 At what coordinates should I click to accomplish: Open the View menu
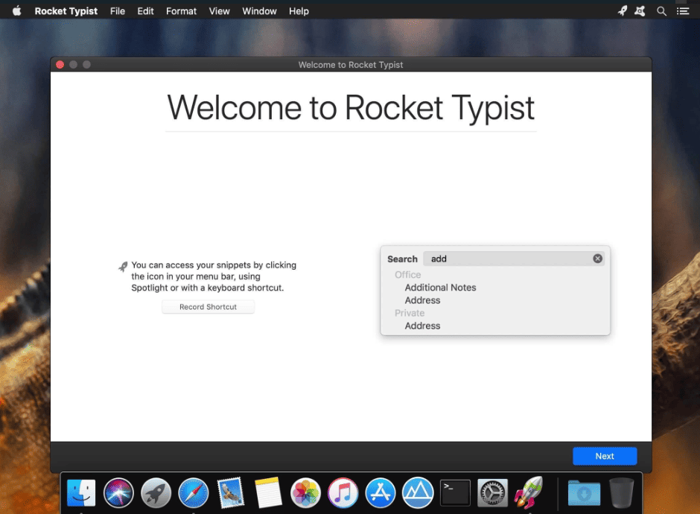point(219,11)
